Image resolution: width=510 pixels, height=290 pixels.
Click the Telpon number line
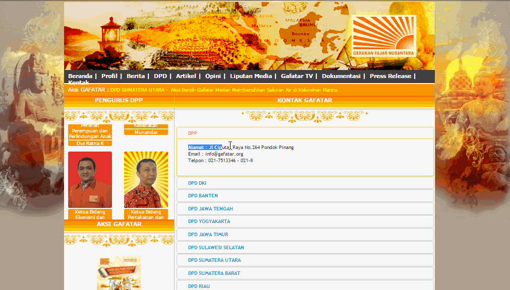click(220, 161)
